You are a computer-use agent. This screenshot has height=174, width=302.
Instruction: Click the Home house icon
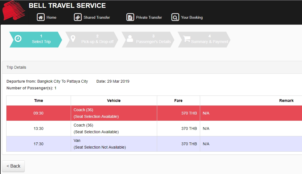41,17
